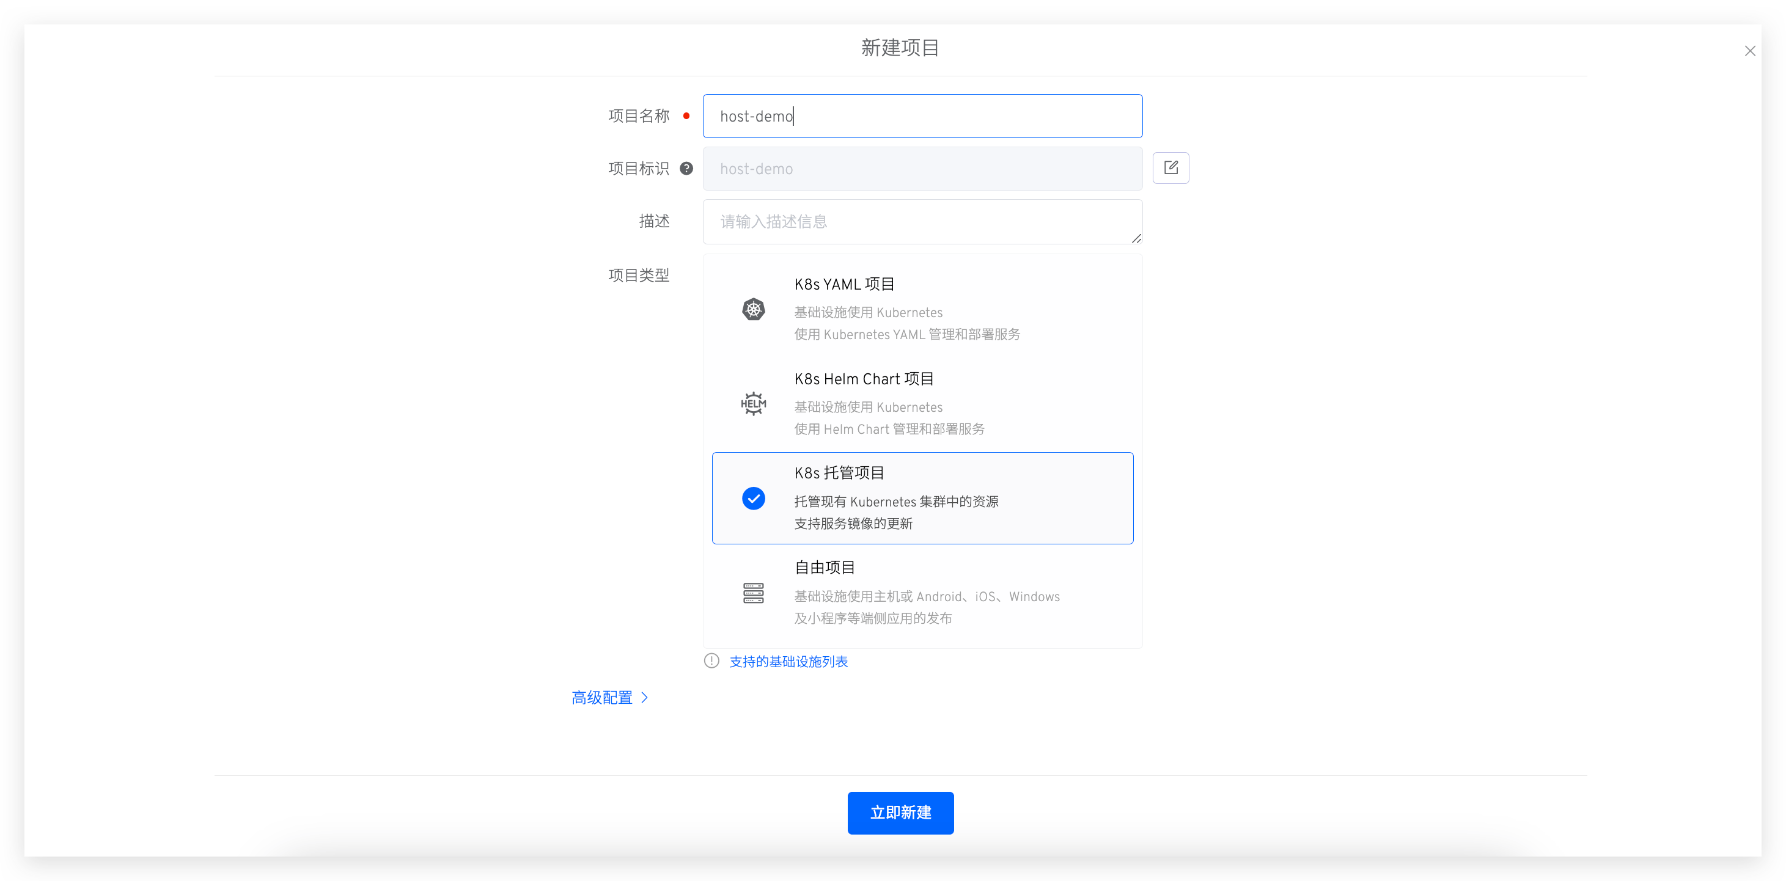
Task: Click the server stack icon for 自由项目
Action: [x=753, y=593]
